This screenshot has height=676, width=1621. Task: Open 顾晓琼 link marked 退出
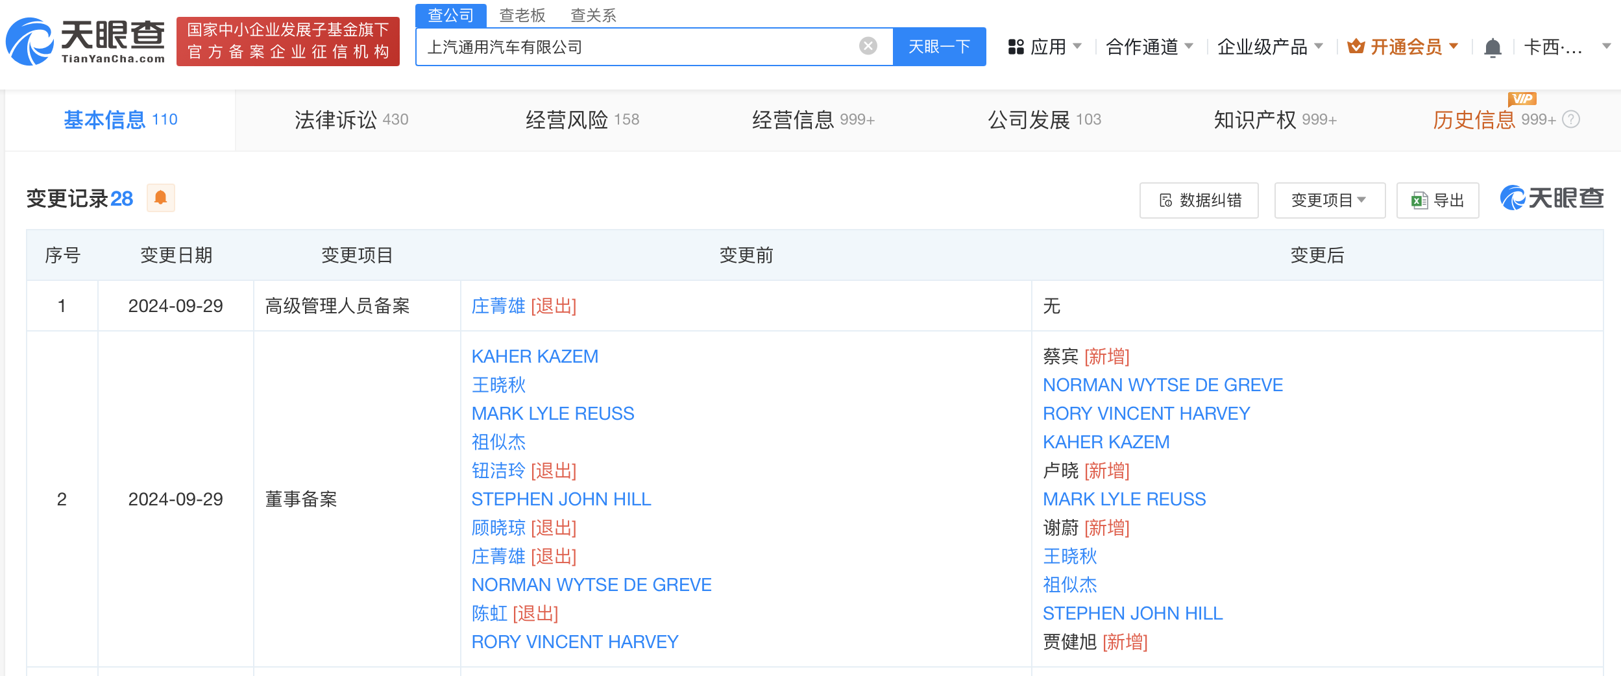click(x=498, y=527)
